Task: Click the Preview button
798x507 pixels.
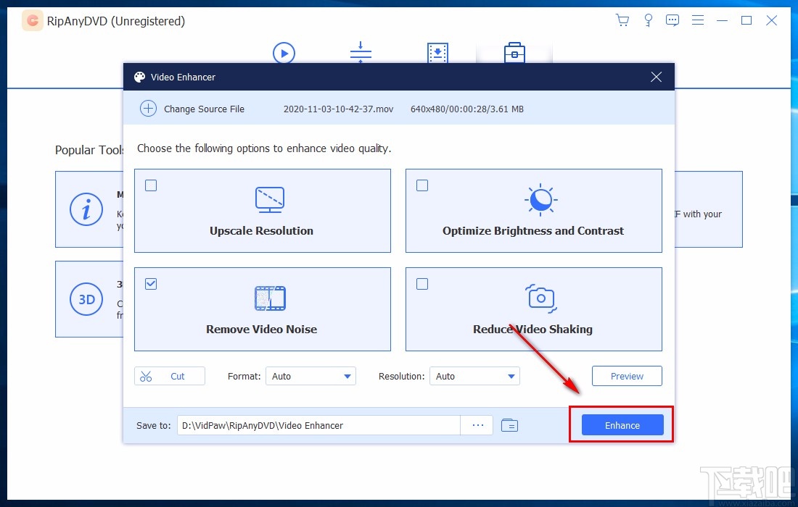Action: click(x=627, y=377)
